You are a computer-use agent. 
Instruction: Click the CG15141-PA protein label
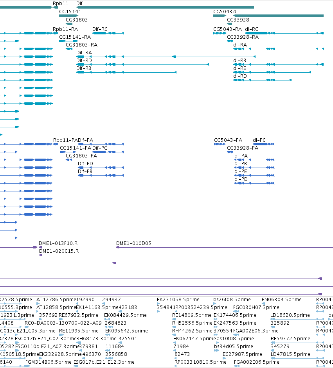coord(76,148)
